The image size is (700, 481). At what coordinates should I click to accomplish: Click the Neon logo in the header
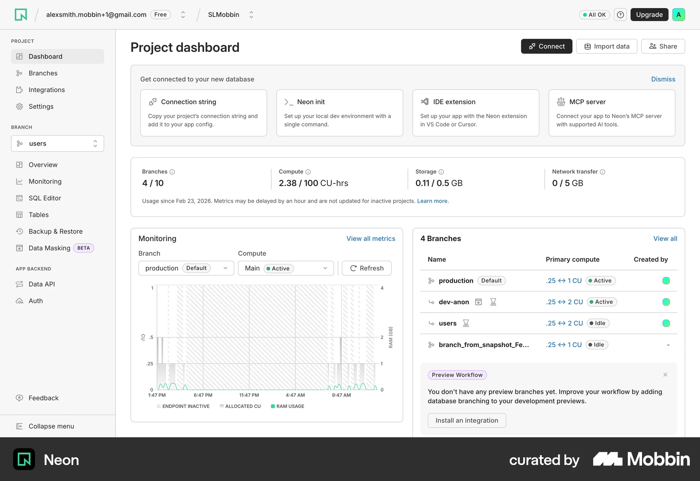tap(21, 15)
